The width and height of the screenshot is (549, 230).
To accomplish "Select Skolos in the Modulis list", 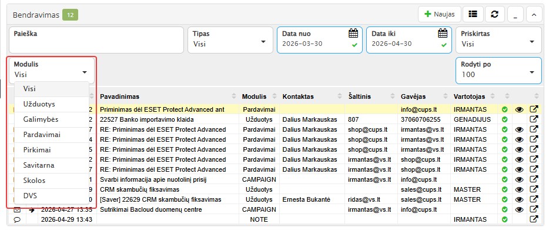I will [x=52, y=181].
